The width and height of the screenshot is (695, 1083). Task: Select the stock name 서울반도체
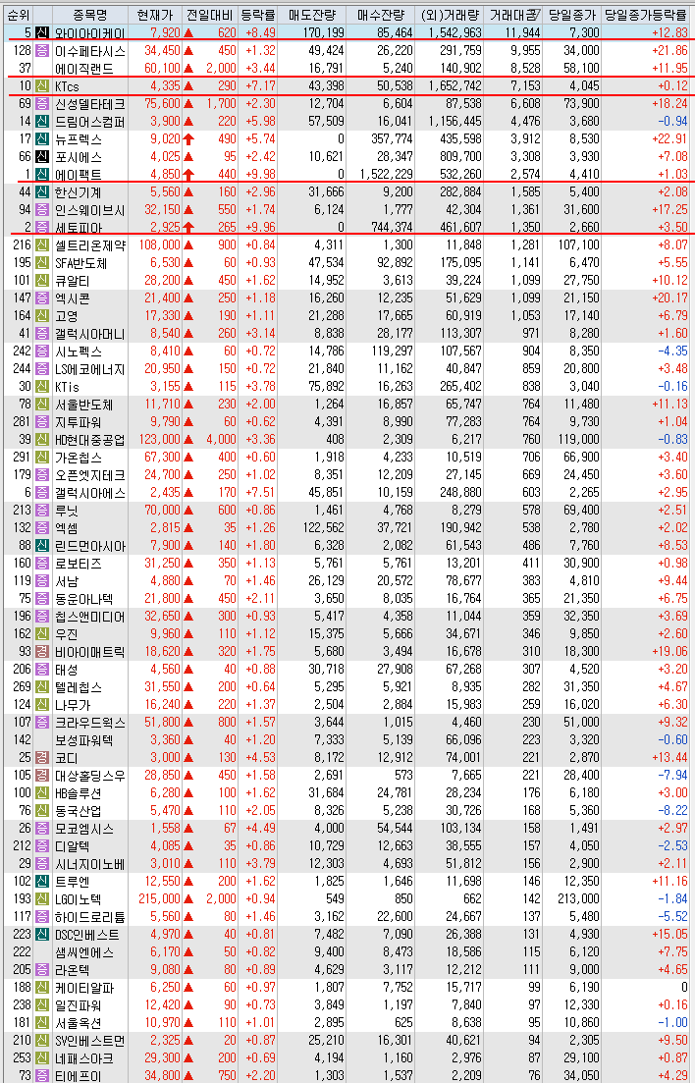click(84, 405)
